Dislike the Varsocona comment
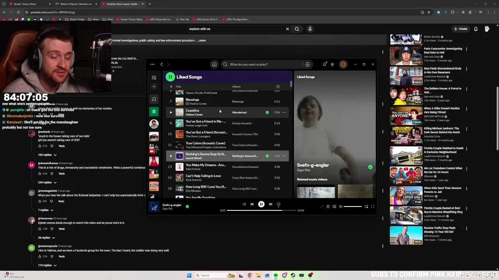 click(52, 229)
